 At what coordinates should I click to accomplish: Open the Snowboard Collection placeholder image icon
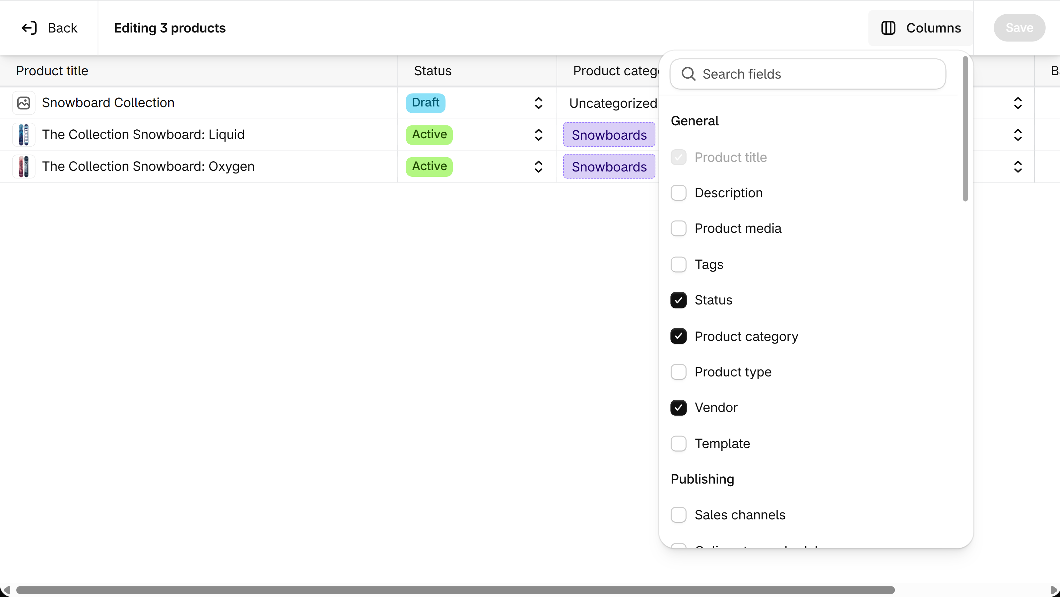(24, 103)
